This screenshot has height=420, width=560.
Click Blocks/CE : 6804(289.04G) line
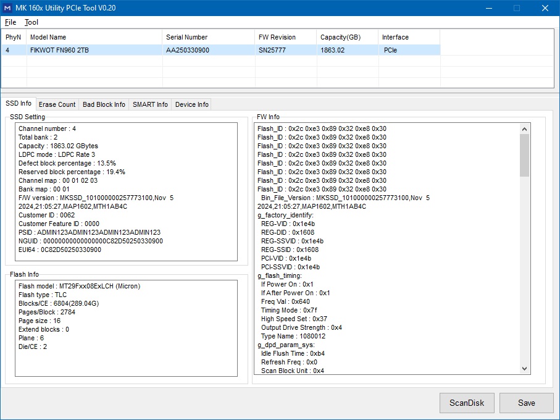59,303
